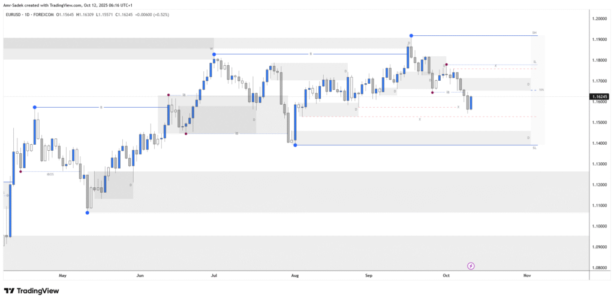Viewport: 614px width, 301px height.
Task: Click the iBOS text label
Action: tap(50, 173)
